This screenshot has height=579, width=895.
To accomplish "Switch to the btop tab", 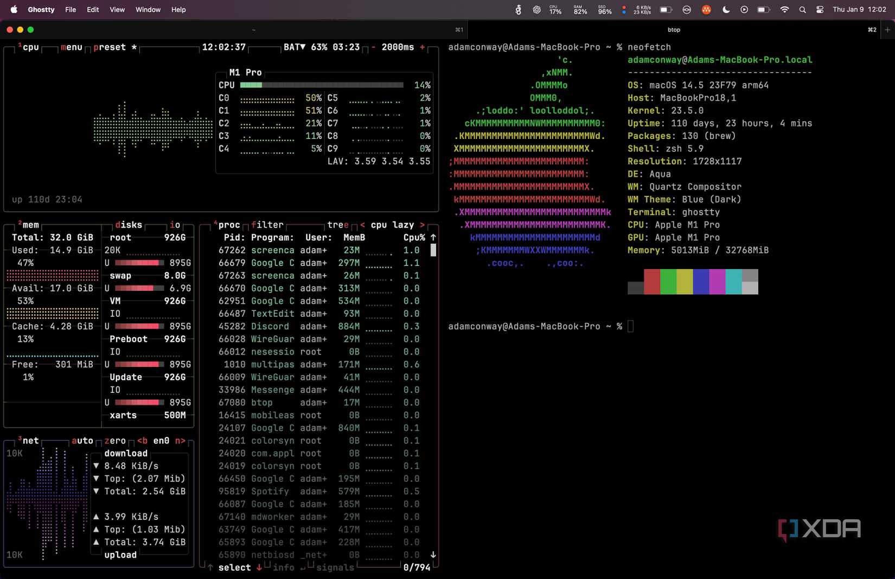I will click(674, 30).
